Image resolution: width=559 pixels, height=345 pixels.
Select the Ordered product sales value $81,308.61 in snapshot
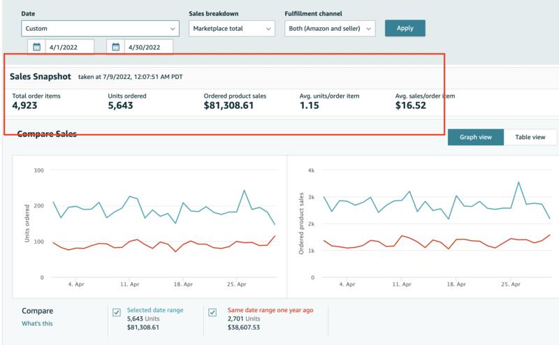pos(228,105)
